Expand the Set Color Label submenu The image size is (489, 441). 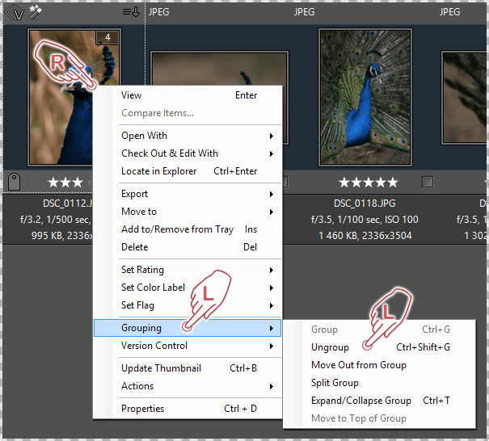(x=188, y=288)
